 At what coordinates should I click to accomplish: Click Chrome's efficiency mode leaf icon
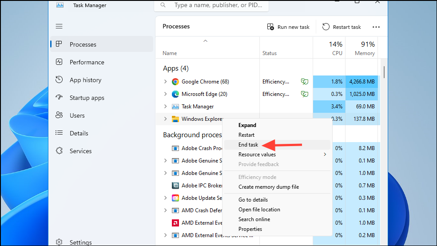pyautogui.click(x=305, y=82)
